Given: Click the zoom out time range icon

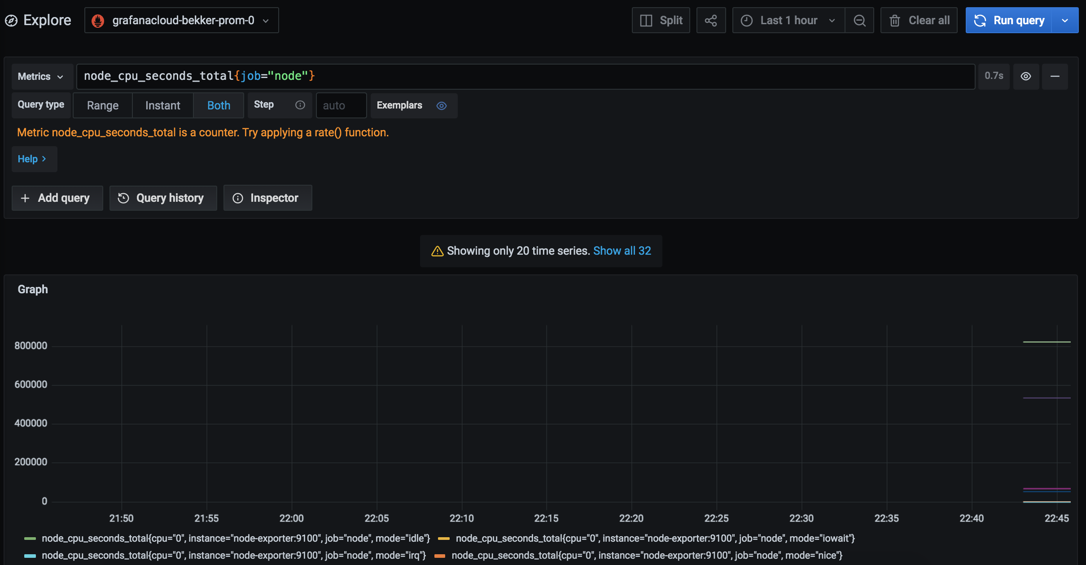Looking at the screenshot, I should point(859,20).
